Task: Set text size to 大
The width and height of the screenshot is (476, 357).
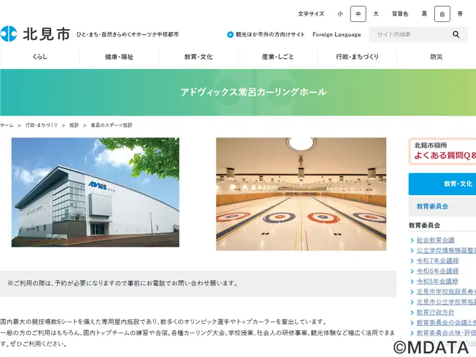Action: (376, 14)
